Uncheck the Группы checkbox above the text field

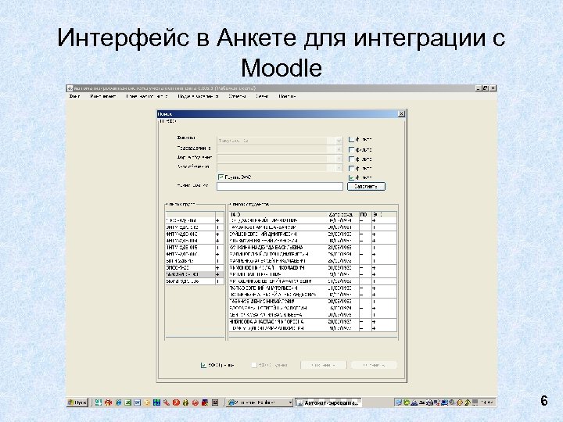[x=221, y=177]
